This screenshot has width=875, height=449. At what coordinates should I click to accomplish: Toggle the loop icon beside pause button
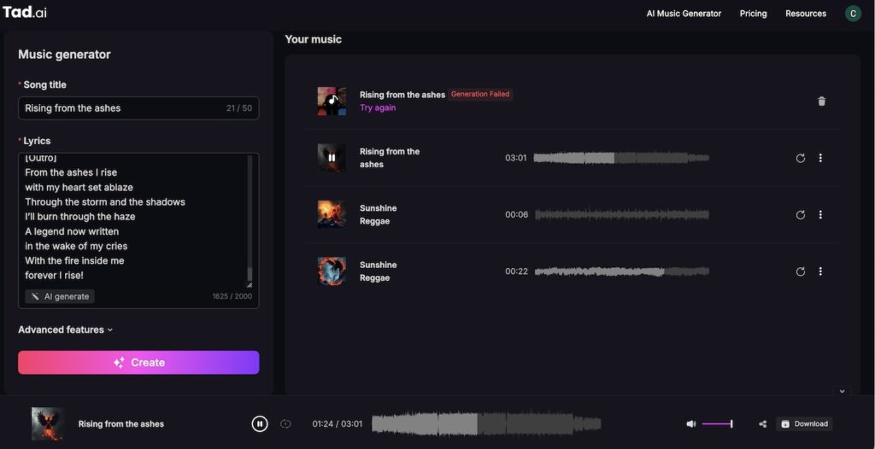(x=285, y=424)
